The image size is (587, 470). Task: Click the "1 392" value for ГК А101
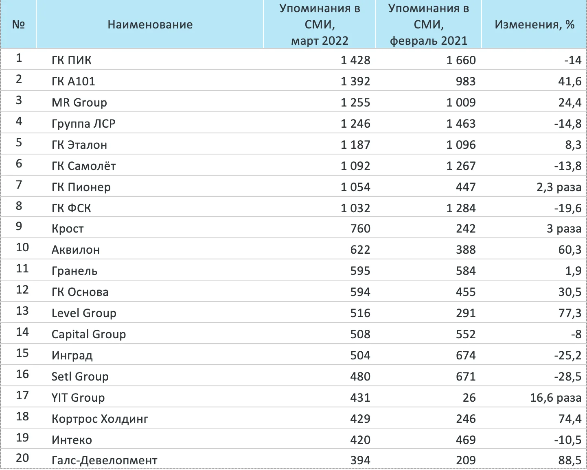[355, 82]
